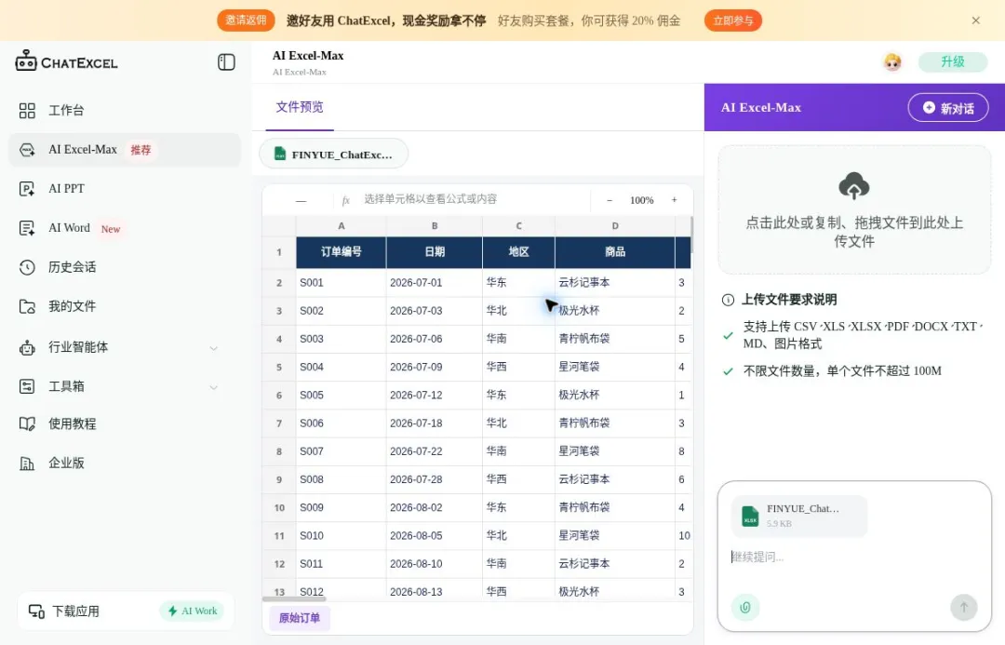Select column D header
This screenshot has height=645, width=1005.
(x=615, y=225)
